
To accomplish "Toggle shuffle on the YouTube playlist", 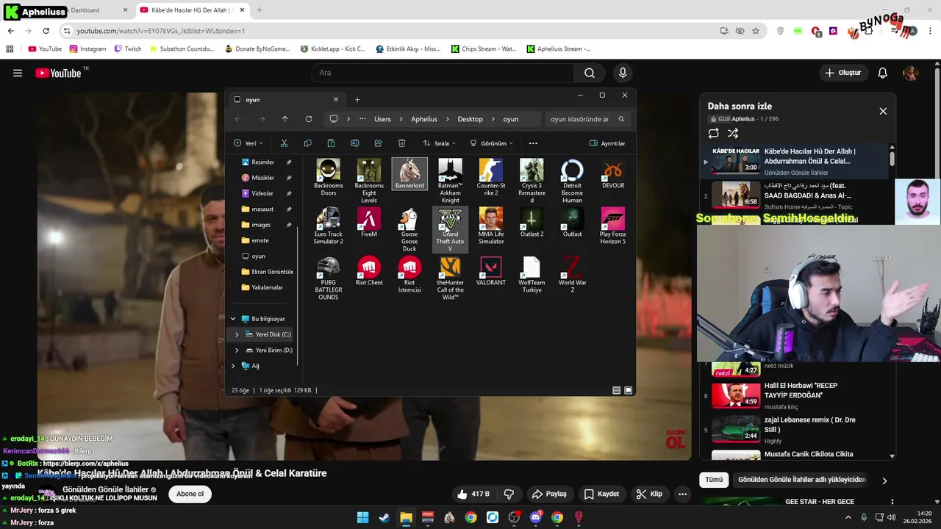I will (733, 133).
